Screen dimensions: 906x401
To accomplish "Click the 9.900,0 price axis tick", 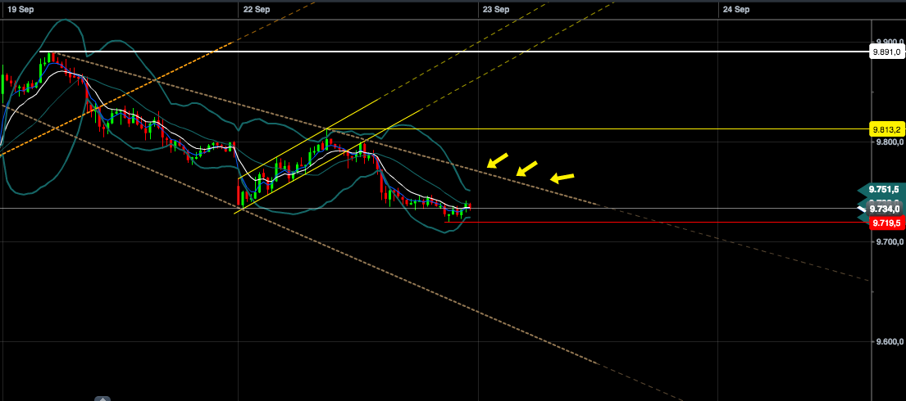I will [890, 42].
